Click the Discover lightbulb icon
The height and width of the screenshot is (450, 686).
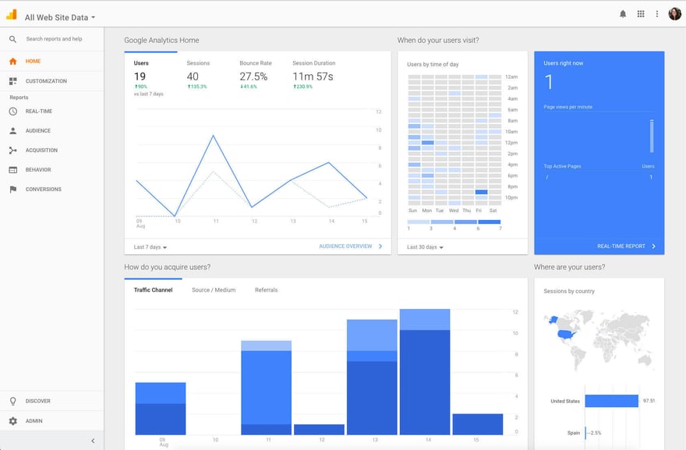(x=12, y=401)
